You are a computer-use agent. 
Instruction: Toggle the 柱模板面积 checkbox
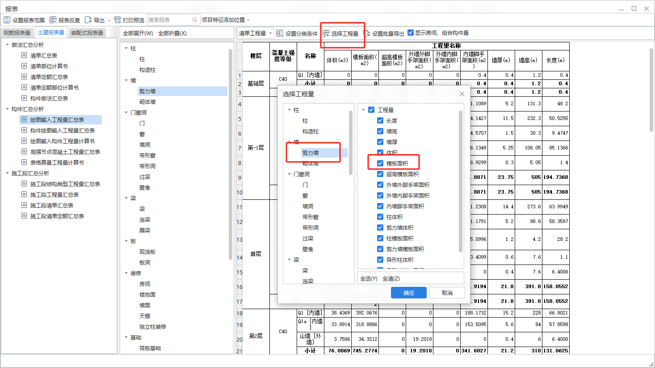pos(380,238)
